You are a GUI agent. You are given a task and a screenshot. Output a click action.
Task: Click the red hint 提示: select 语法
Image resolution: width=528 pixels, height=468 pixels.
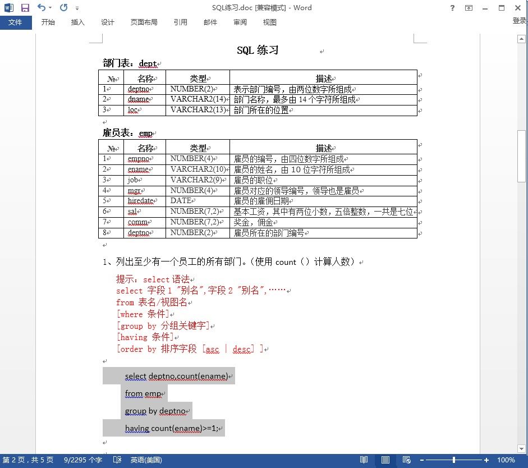point(153,279)
